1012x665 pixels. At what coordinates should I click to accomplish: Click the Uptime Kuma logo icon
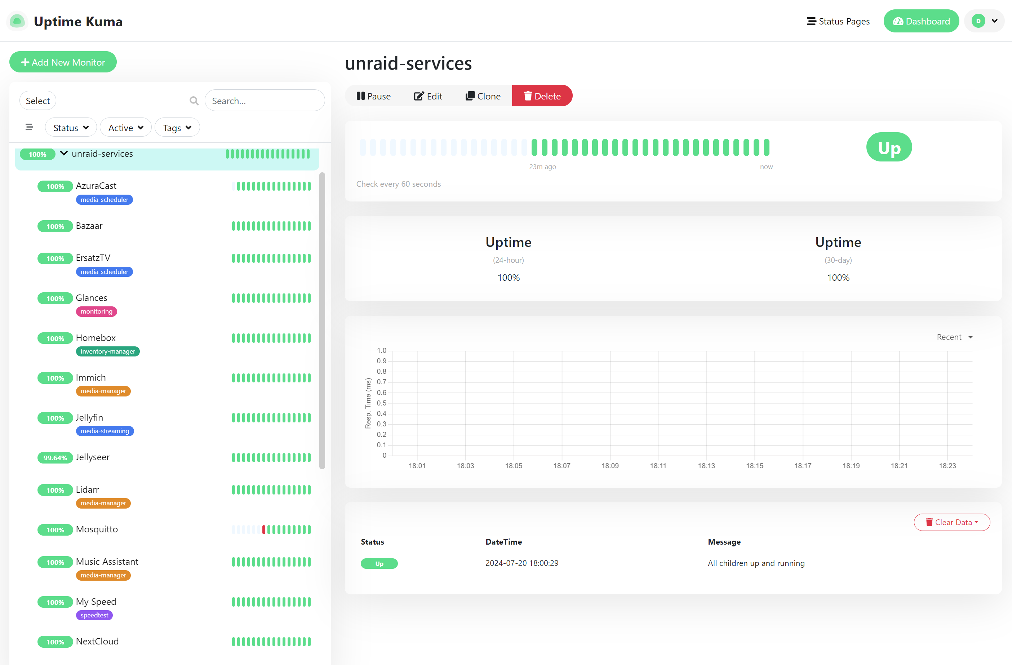tap(17, 21)
